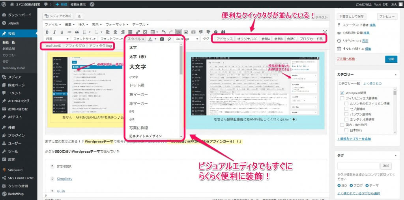
Task: Click the bulleted list icon
Action: coord(84,32)
